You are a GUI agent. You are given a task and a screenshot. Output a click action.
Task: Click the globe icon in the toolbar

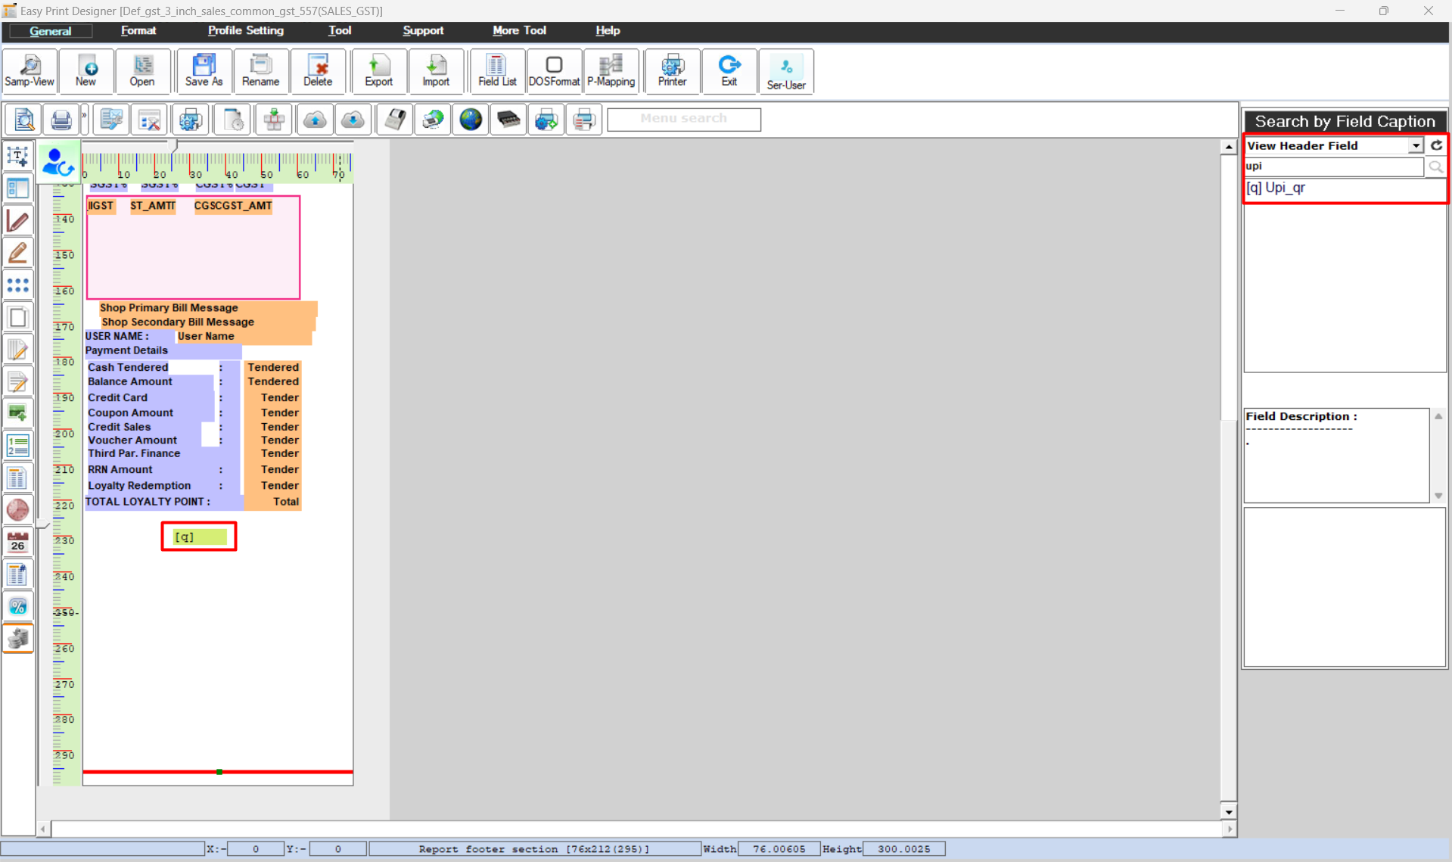click(471, 120)
